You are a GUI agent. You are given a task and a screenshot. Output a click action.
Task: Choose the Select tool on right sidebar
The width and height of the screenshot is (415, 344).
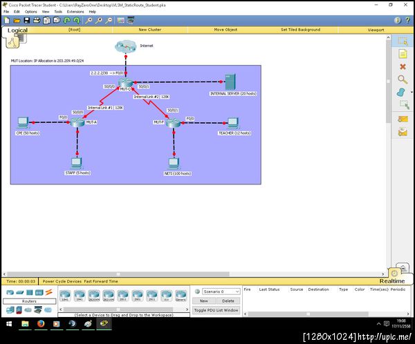(x=403, y=41)
